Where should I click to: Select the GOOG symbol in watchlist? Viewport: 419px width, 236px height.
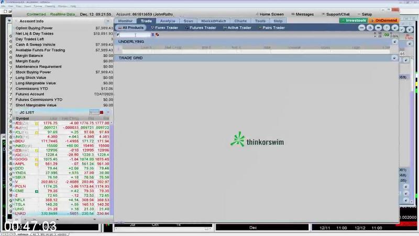(21, 159)
